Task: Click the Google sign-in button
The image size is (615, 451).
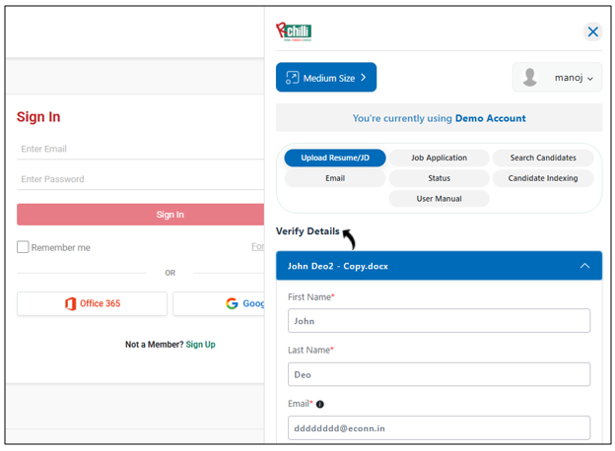Action: tap(219, 303)
